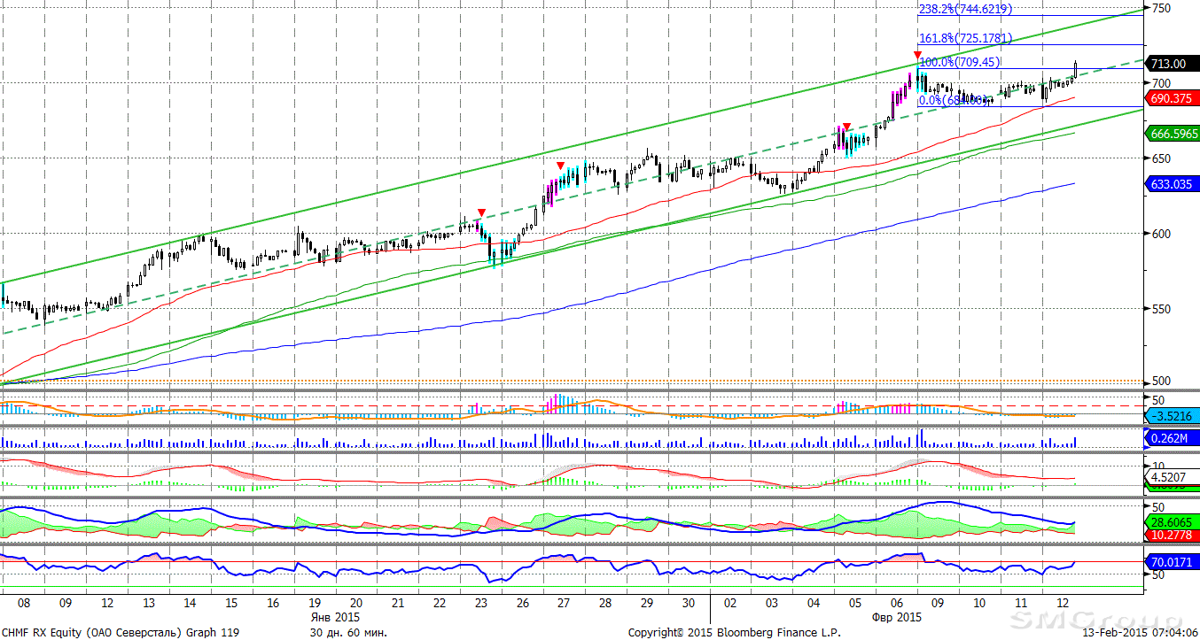Click the black 713.00 last price tag
The image size is (1200, 640).
(x=1173, y=64)
